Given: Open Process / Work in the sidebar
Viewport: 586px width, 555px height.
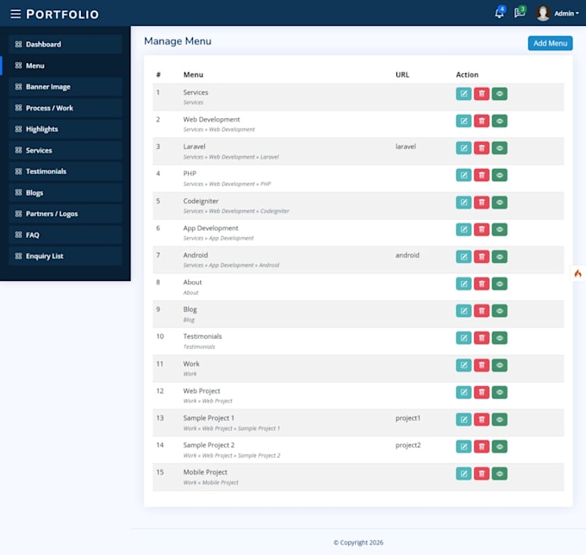Looking at the screenshot, I should pyautogui.click(x=65, y=108).
